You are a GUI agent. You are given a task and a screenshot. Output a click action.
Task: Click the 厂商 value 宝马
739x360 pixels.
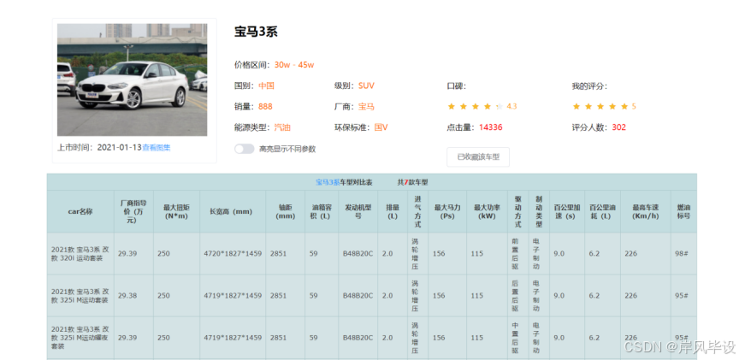[366, 107]
